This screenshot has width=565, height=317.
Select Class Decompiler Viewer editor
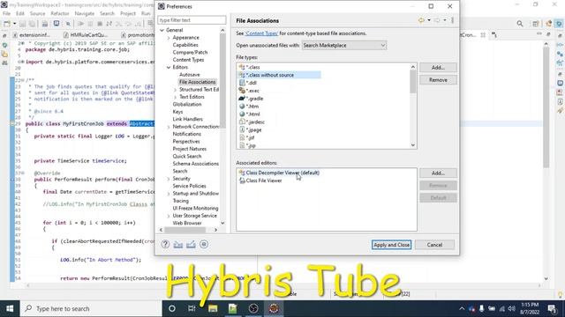282,173
